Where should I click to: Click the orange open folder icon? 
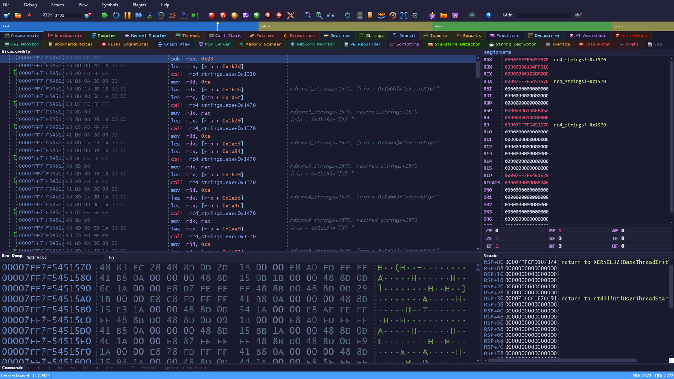point(18,15)
